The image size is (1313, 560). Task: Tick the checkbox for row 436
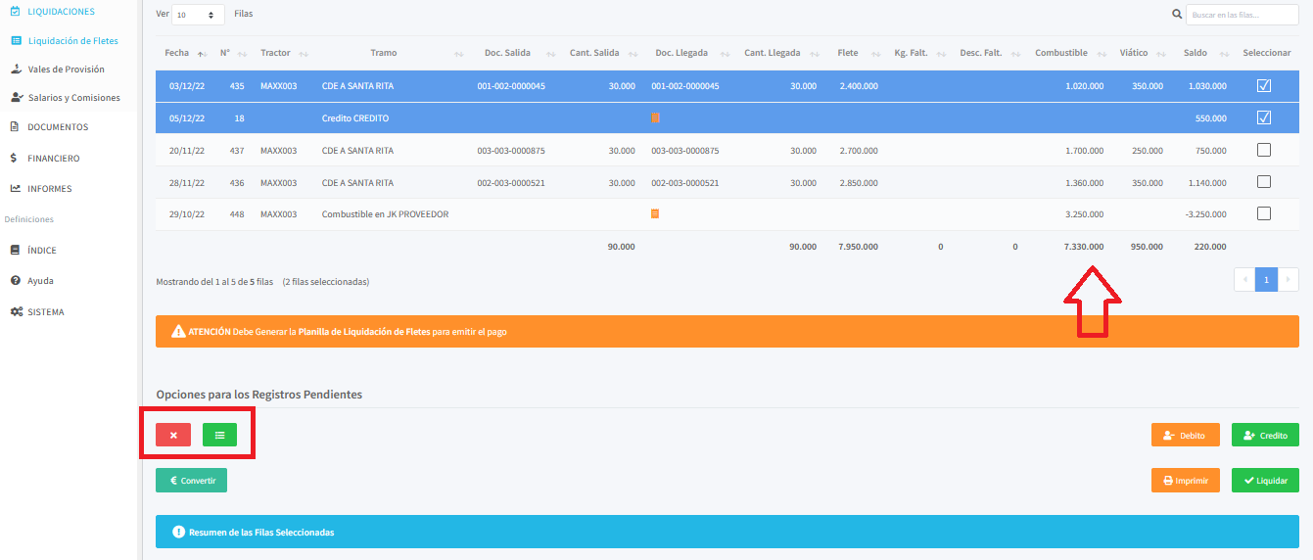[1263, 182]
